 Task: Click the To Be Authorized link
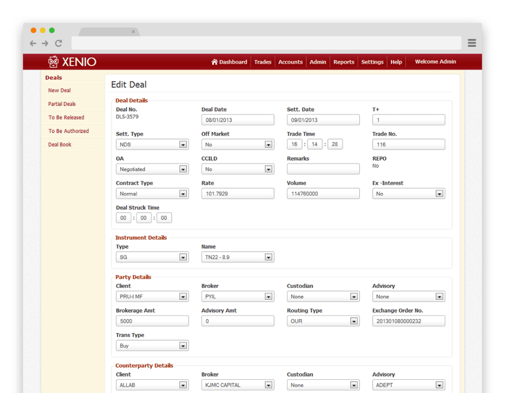(x=69, y=131)
